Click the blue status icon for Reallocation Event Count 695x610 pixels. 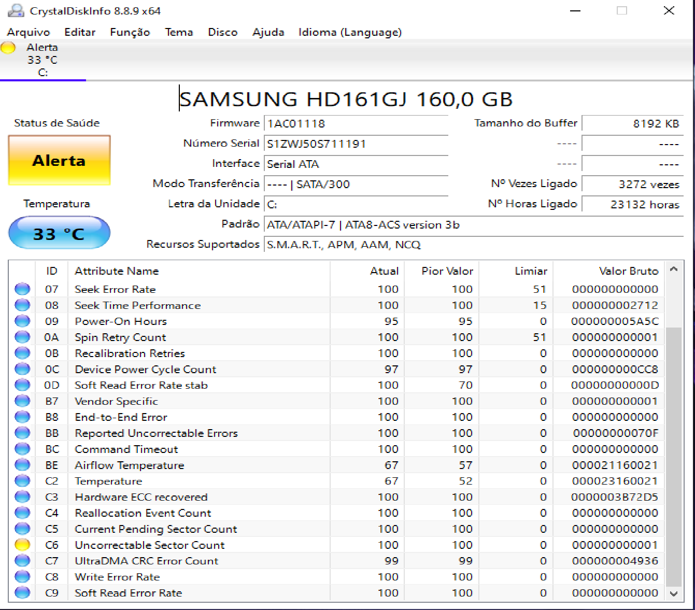click(22, 513)
